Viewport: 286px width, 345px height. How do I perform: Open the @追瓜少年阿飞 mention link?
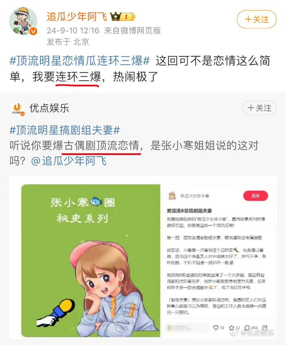click(69, 161)
